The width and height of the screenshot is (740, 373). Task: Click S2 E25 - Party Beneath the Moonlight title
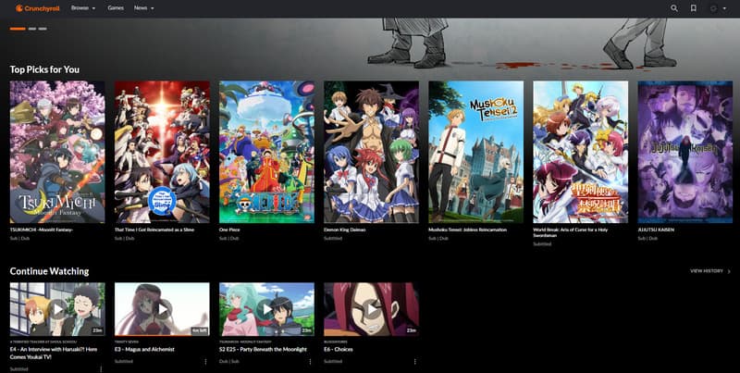(263, 349)
